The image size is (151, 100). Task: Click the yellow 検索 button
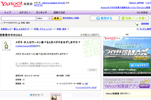point(57,18)
